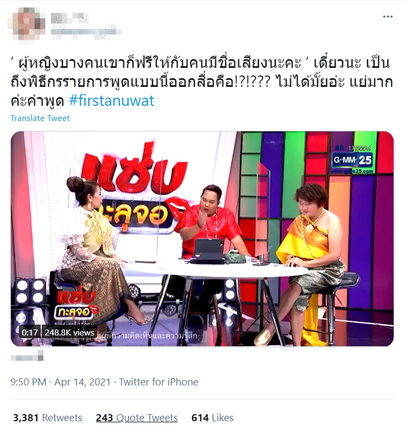405x431 pixels.
Task: Click Translate Tweet
Action: [40, 118]
